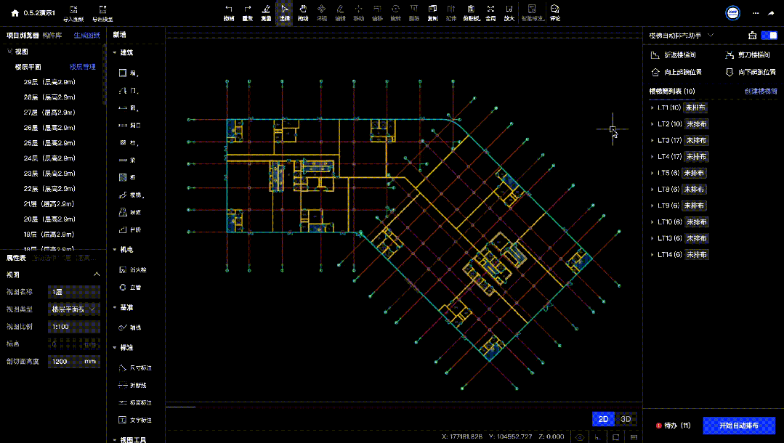The height and width of the screenshot is (443, 784).
Task: Select the 门 door component tool
Action: click(128, 91)
